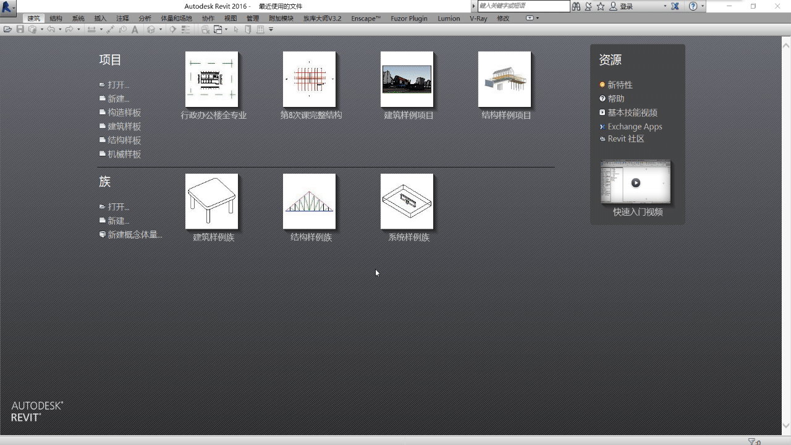Click the Save disk icon in quick access toolbar

pos(20,30)
